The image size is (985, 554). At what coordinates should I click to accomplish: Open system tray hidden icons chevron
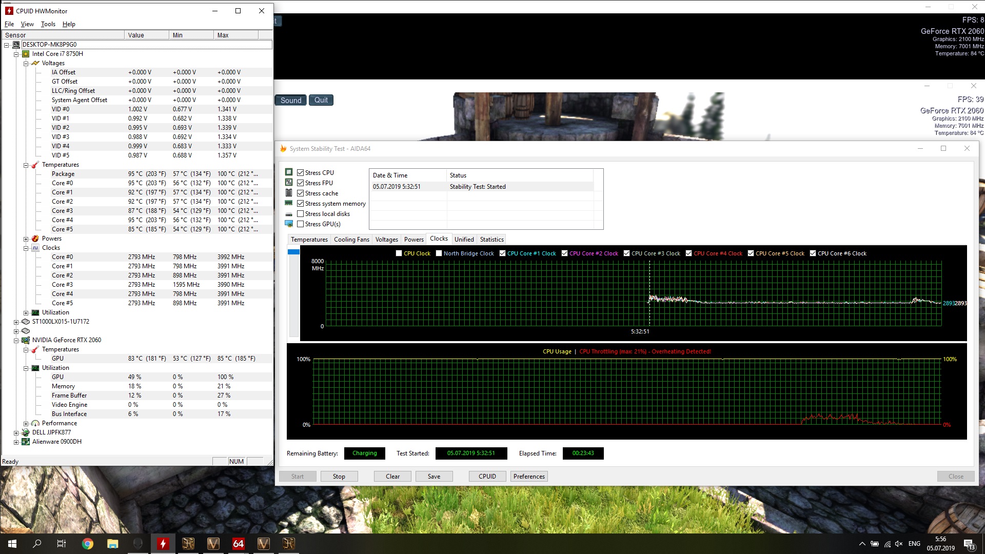click(862, 544)
